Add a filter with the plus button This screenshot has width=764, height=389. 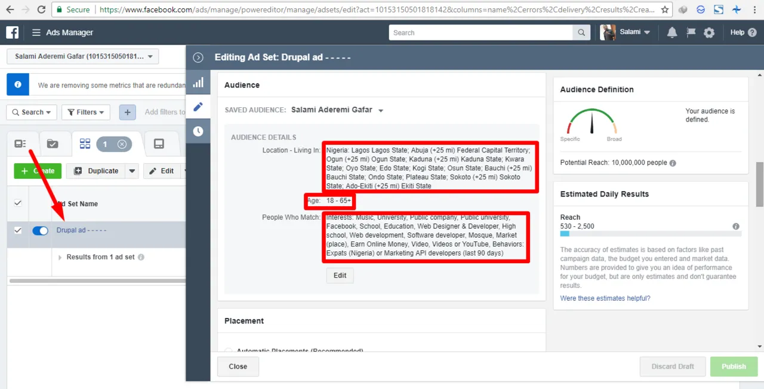(127, 112)
